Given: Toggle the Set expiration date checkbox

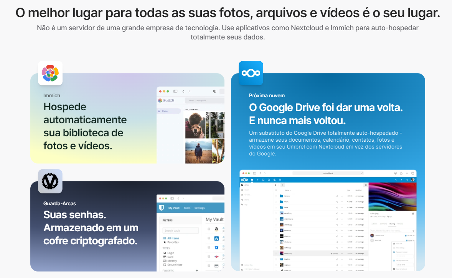Looking at the screenshot, I should (x=394, y=260).
